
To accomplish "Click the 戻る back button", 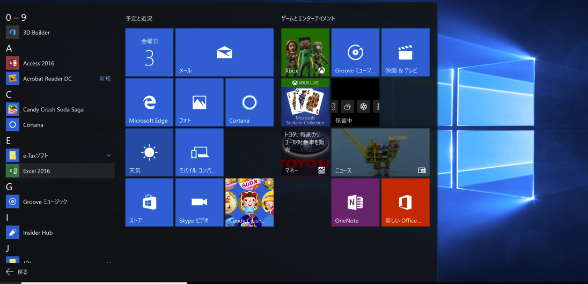I will click(17, 272).
